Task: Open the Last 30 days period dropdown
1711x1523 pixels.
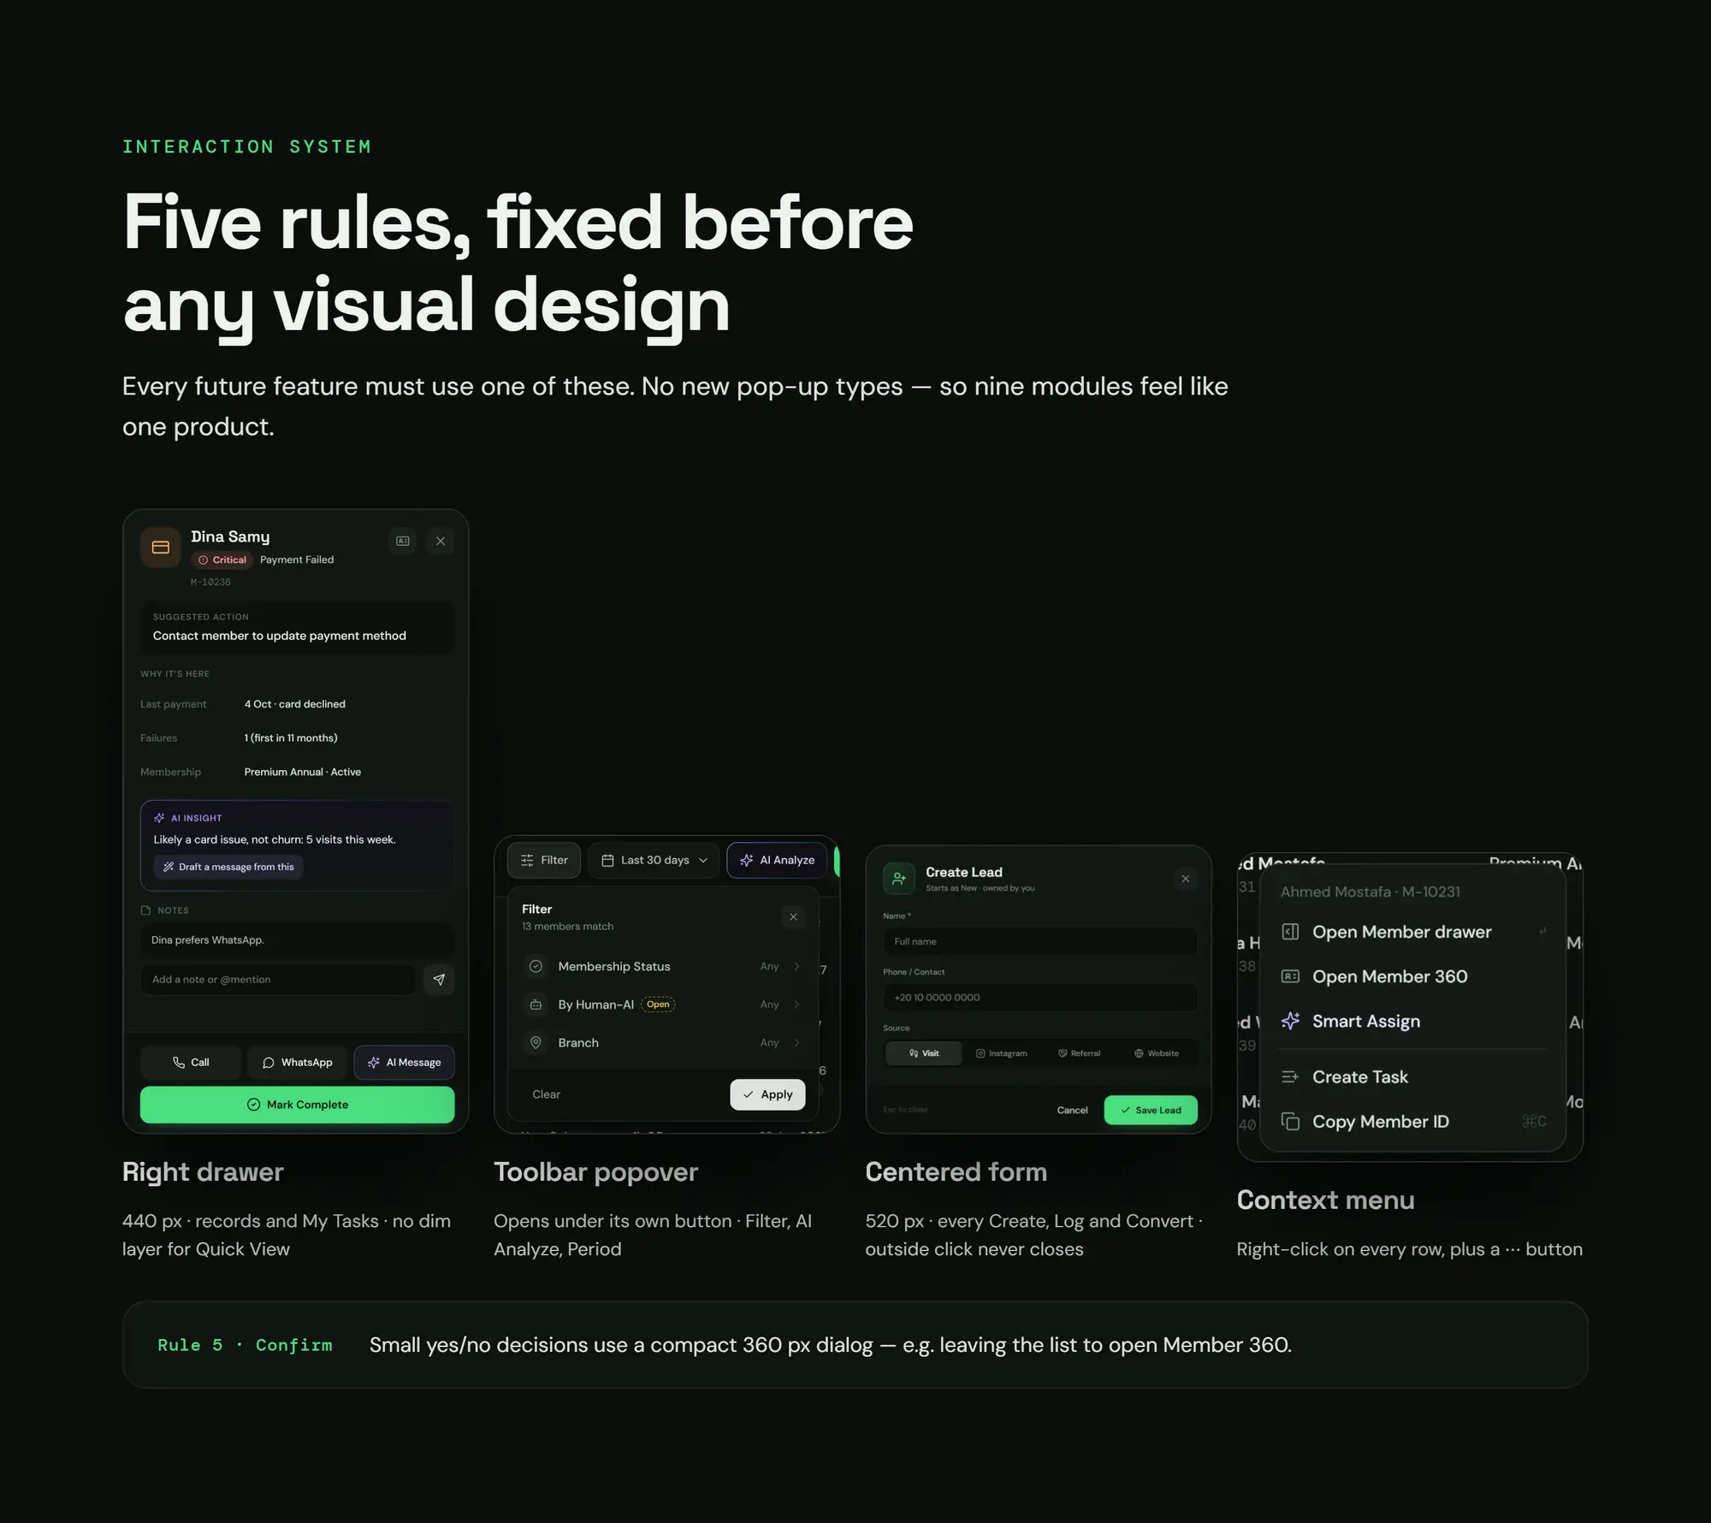Action: coord(654,860)
